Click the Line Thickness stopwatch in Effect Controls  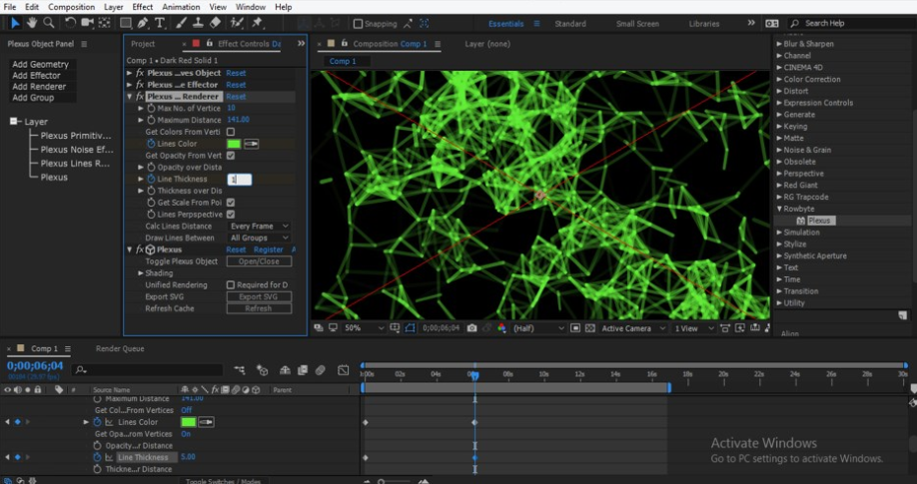(x=152, y=180)
